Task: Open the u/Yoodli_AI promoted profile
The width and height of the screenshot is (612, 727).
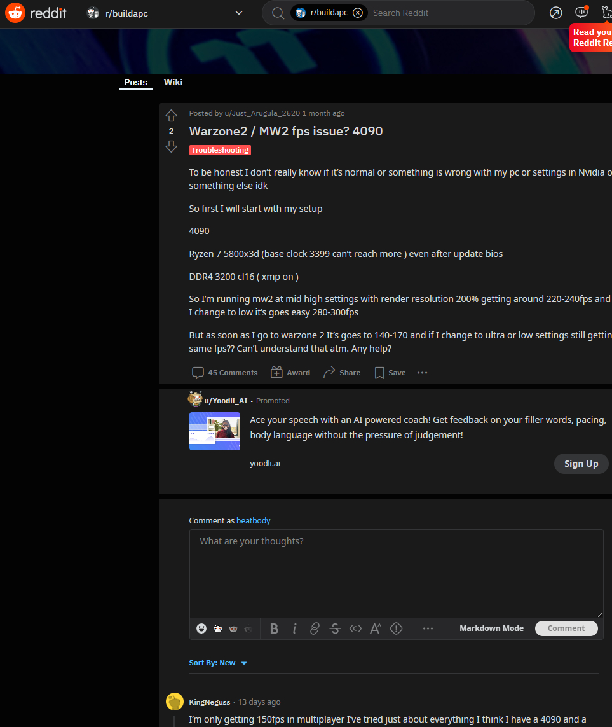Action: point(226,401)
